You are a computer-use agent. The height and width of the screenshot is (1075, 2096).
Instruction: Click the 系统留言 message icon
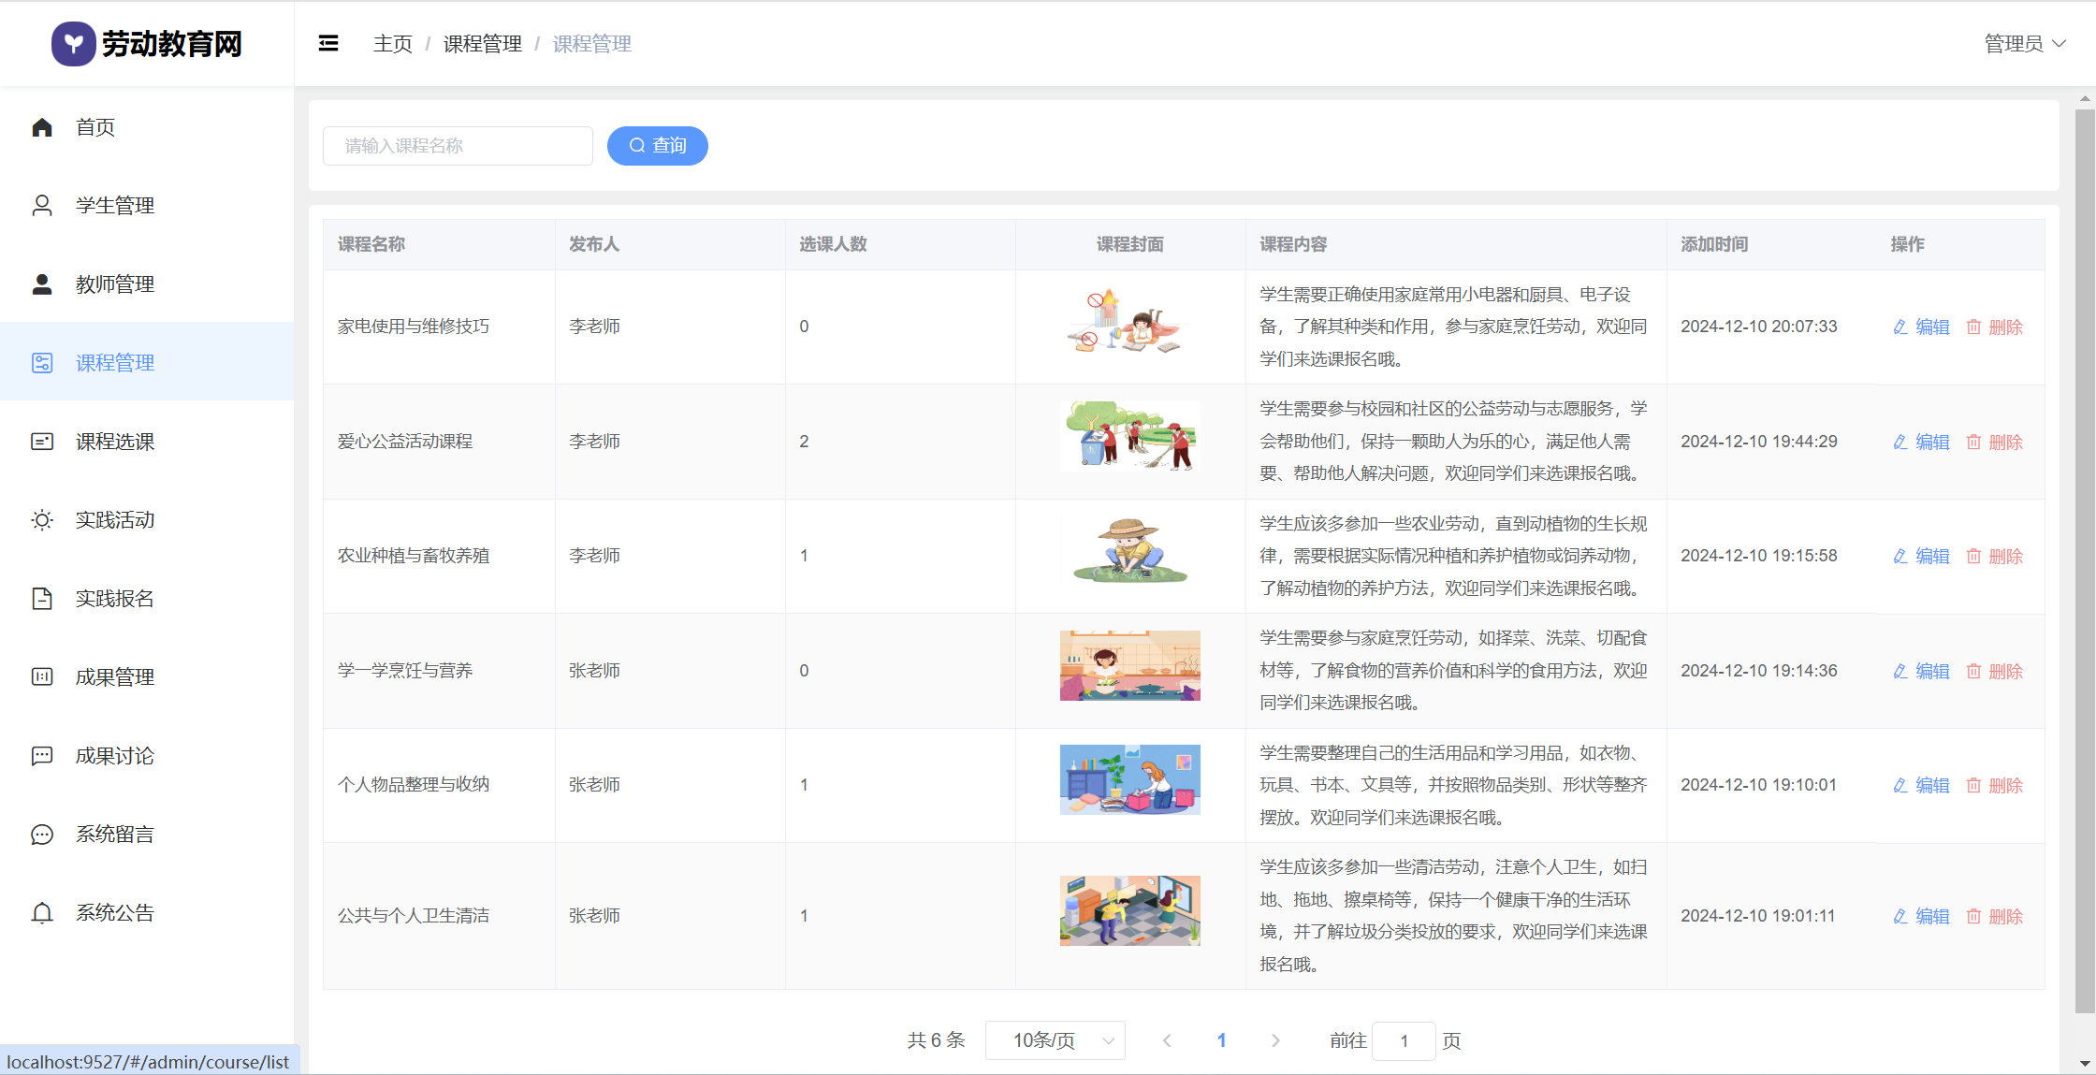(x=42, y=835)
